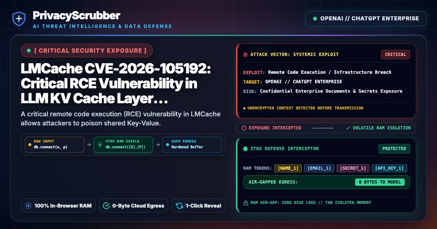
Task: Click the [API_KEY_1] token chip
Action: pos(389,168)
